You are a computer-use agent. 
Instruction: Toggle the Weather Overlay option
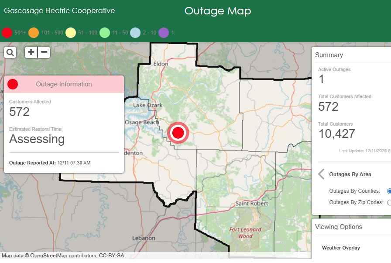point(340,248)
